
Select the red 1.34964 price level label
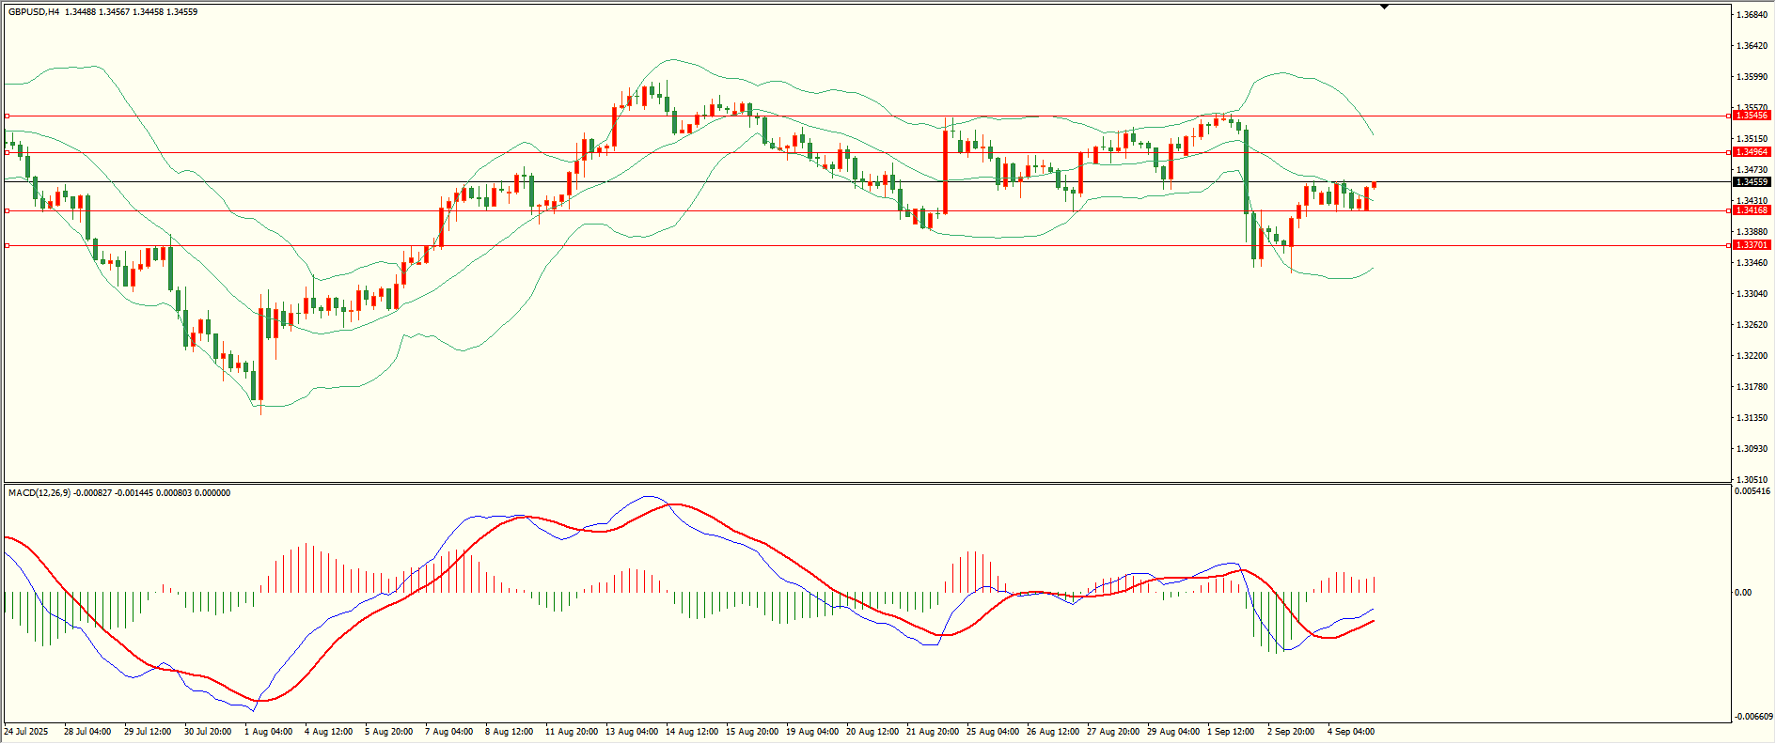1752,152
